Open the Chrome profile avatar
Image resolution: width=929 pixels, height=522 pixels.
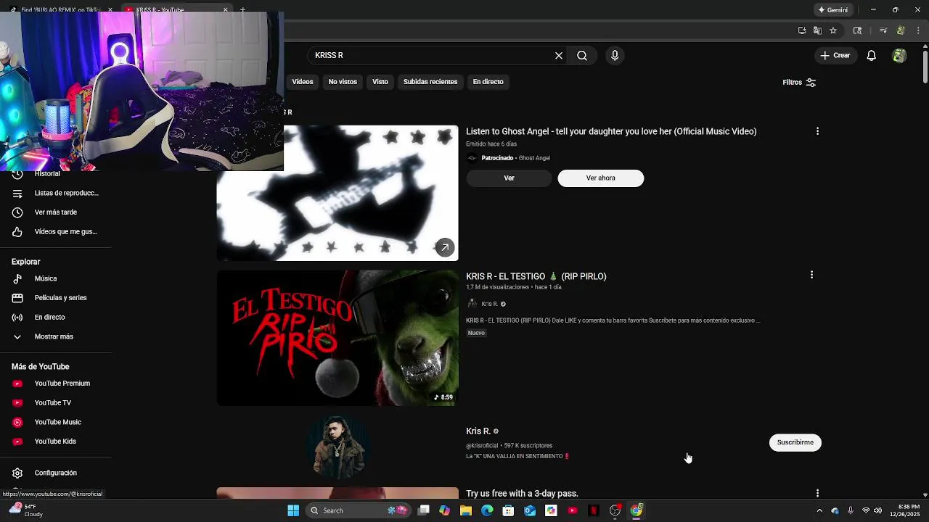(901, 30)
